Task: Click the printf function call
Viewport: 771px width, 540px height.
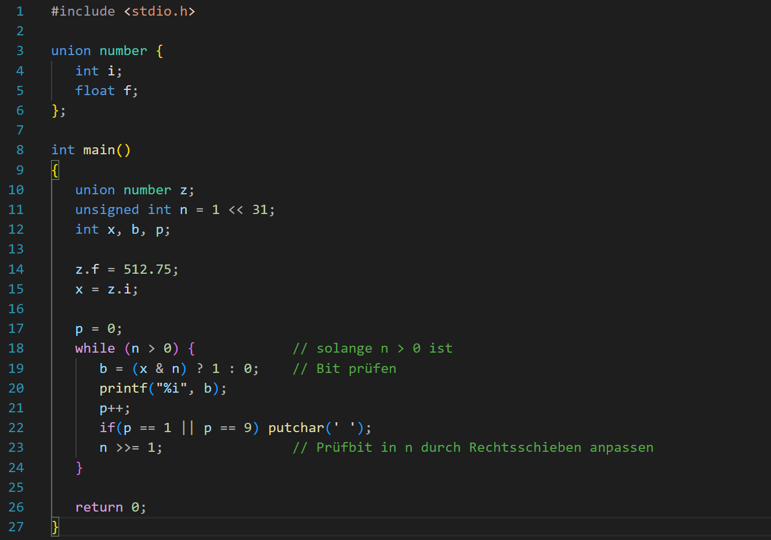Action: pos(123,388)
